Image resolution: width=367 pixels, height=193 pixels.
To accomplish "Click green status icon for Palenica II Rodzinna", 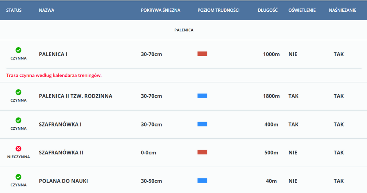I will click(x=18, y=92).
